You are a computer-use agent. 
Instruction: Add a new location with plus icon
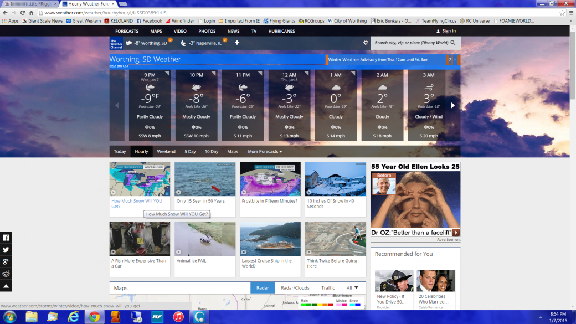(237, 43)
